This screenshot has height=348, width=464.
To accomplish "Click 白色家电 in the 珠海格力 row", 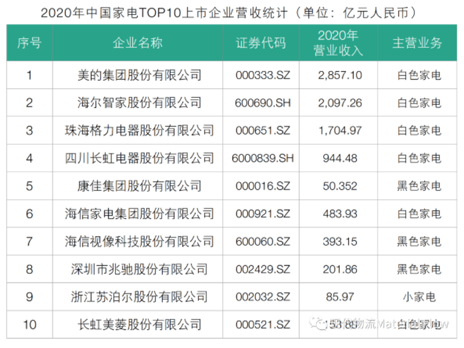I will 419,130.
